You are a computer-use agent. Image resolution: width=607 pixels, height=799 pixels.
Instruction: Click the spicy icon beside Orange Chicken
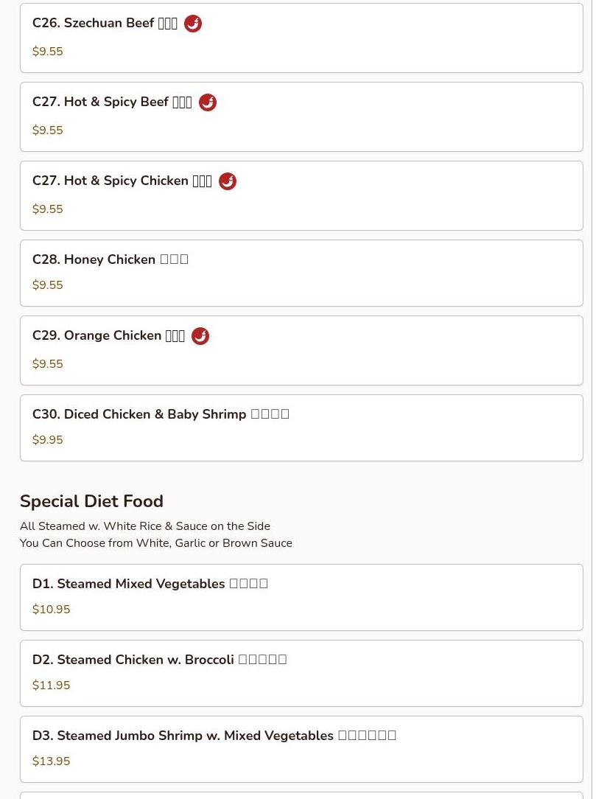[200, 336]
